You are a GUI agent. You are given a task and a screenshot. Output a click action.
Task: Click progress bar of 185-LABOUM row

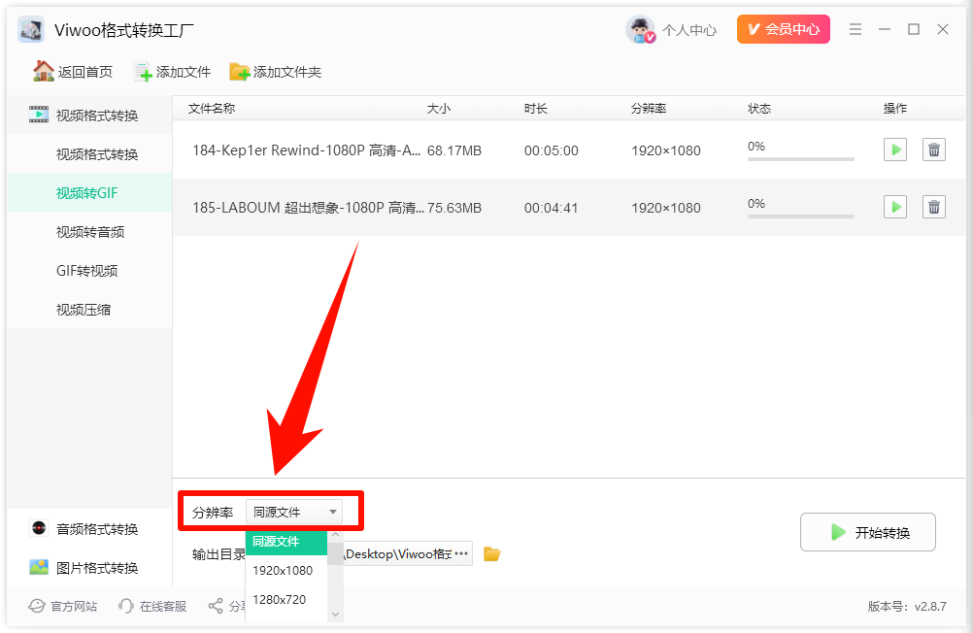tap(801, 216)
